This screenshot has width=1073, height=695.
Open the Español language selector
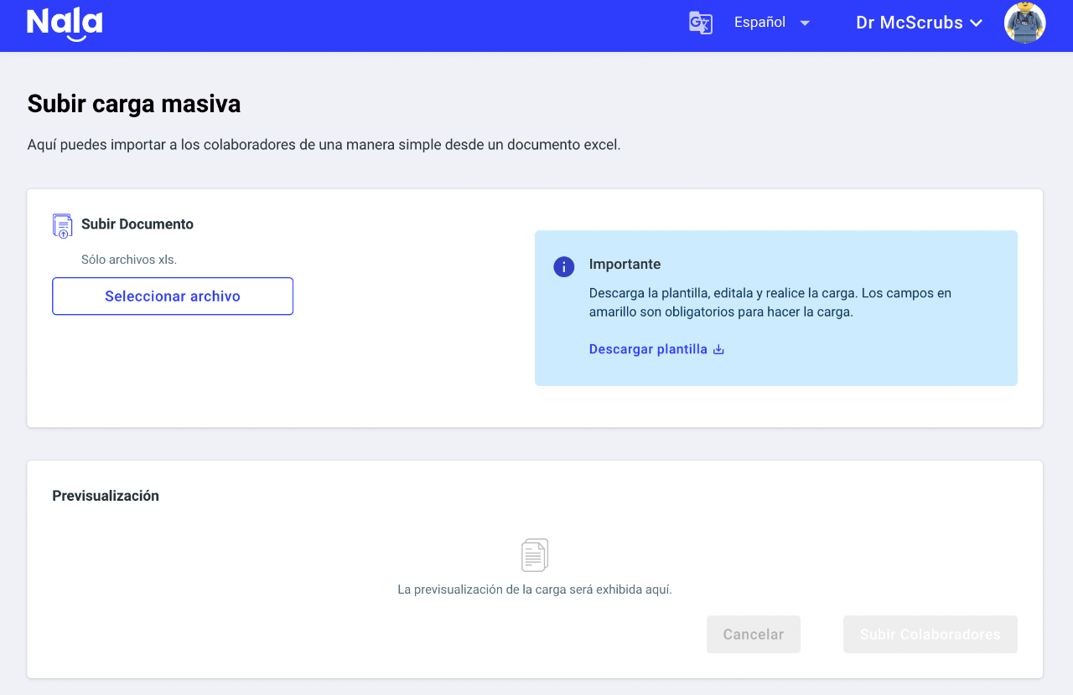coord(759,23)
